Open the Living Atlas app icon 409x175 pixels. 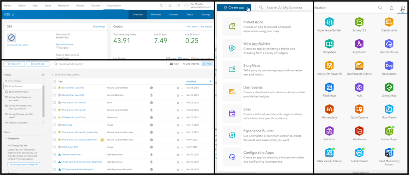[389, 87]
